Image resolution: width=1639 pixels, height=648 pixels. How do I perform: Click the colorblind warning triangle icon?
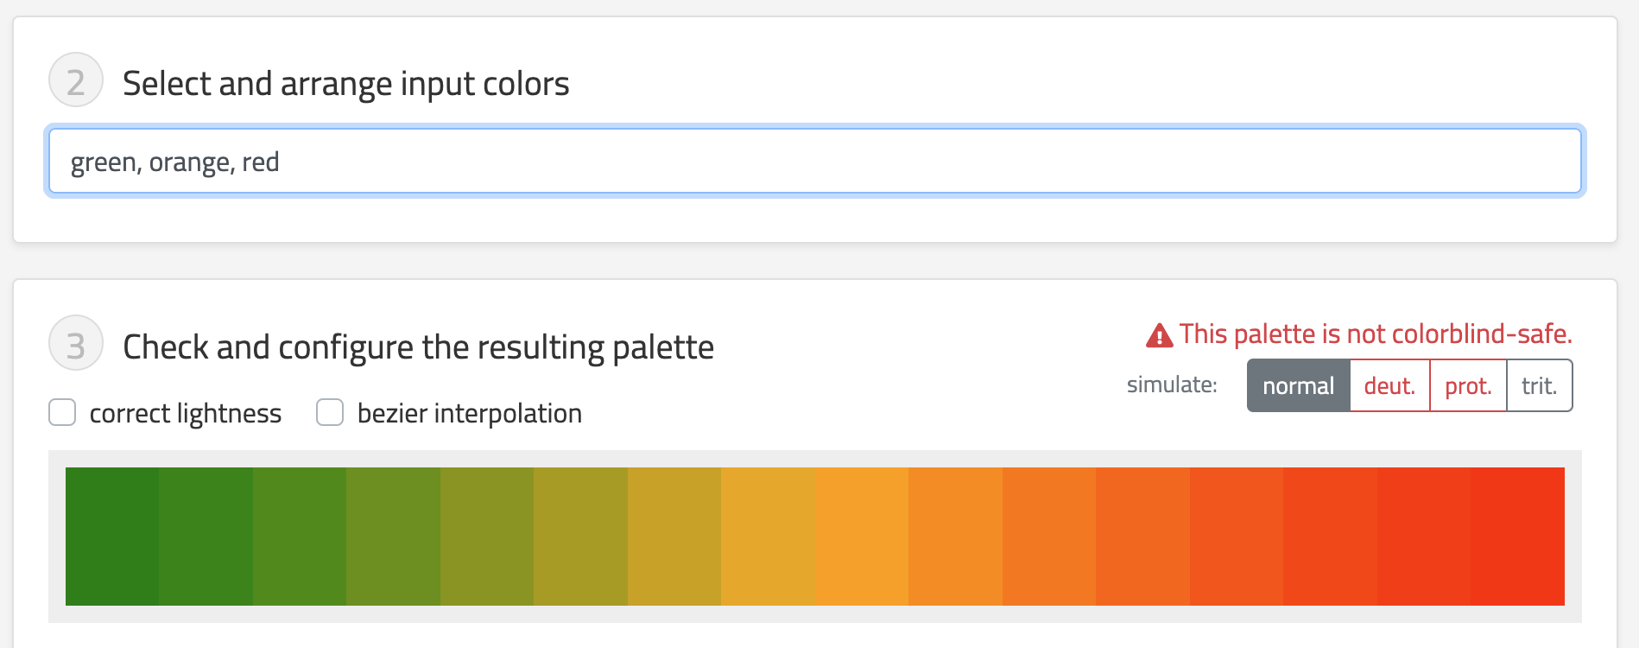tap(1159, 335)
